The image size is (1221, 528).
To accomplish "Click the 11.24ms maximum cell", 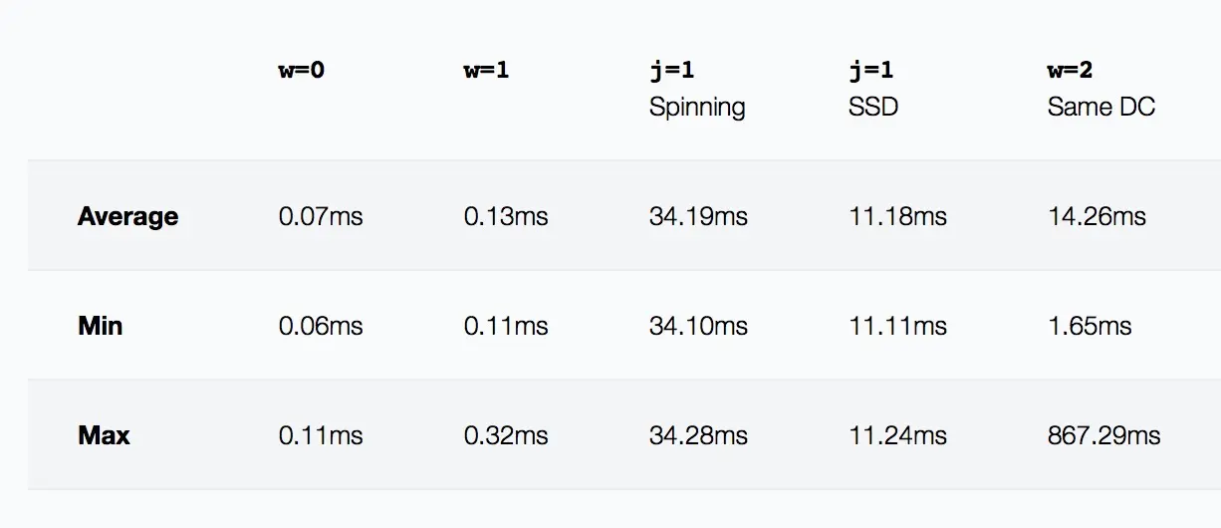I will 897,435.
